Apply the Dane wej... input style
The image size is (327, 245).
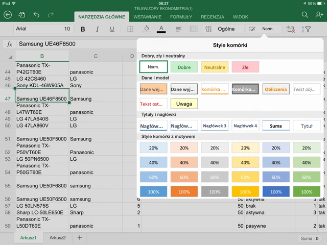(153, 89)
